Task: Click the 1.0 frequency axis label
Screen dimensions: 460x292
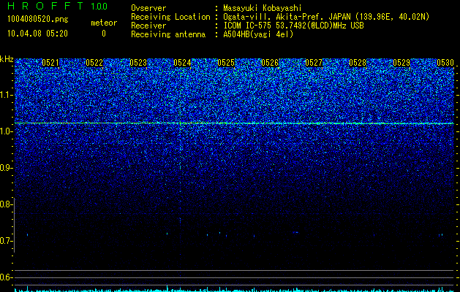Action: (x=6, y=131)
